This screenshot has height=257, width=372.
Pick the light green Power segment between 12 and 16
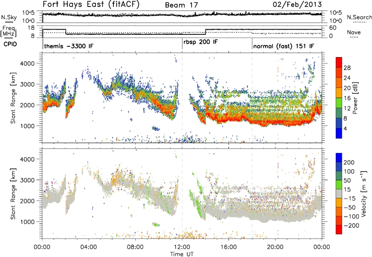tap(339, 103)
